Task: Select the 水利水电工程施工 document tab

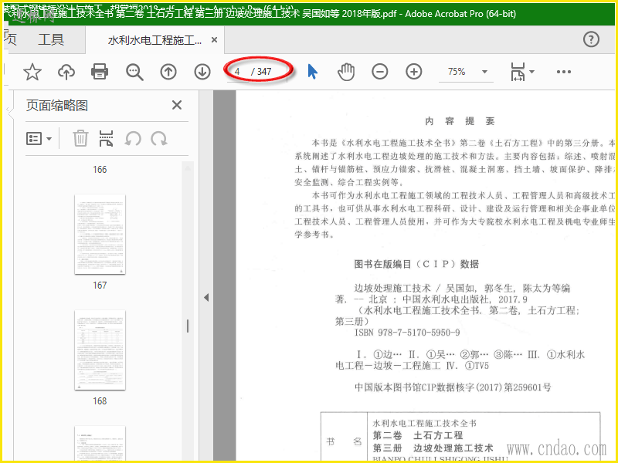Action: pyautogui.click(x=154, y=40)
